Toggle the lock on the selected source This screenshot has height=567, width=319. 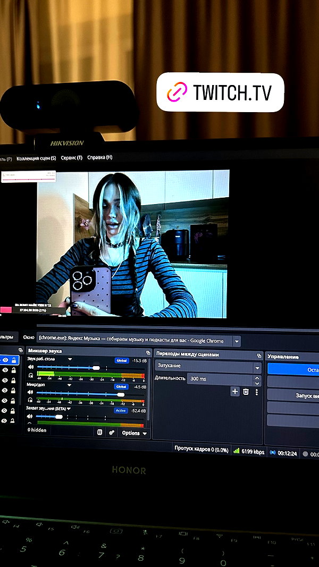[x=13, y=360]
